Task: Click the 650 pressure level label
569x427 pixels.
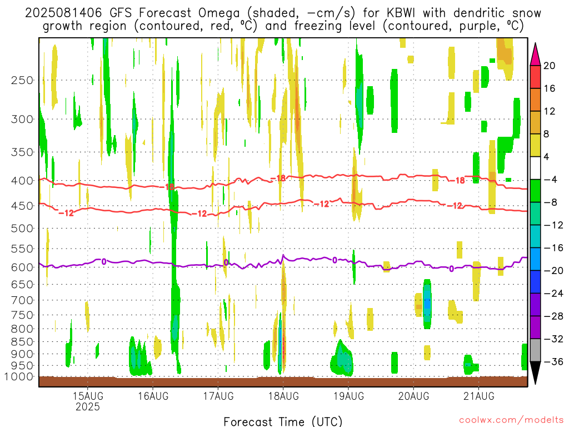Action: [22, 284]
